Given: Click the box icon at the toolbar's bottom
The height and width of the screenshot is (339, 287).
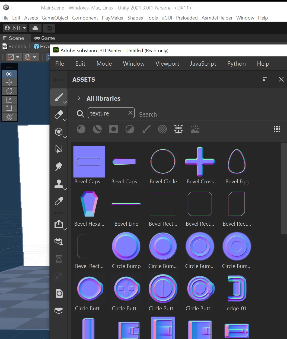Looking at the screenshot, I should 59,311.
